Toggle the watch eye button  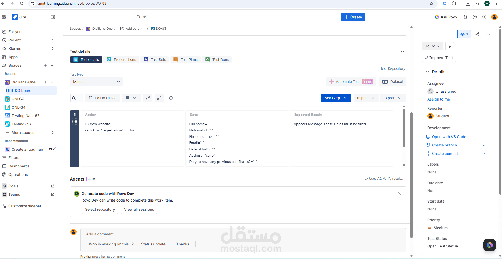[464, 34]
